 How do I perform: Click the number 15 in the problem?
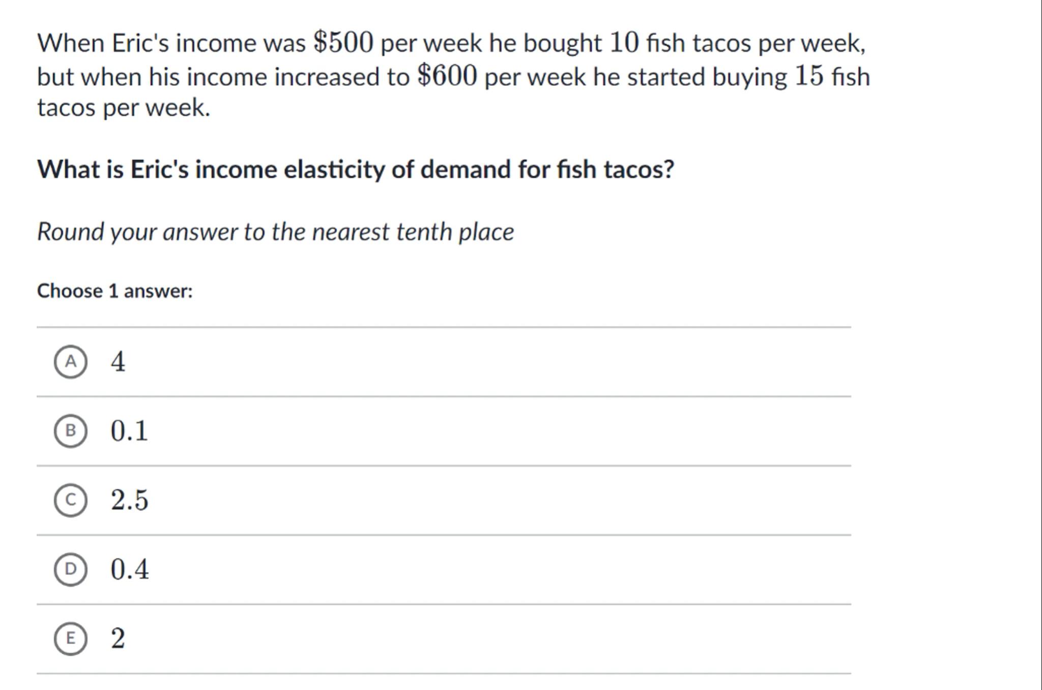(x=809, y=77)
